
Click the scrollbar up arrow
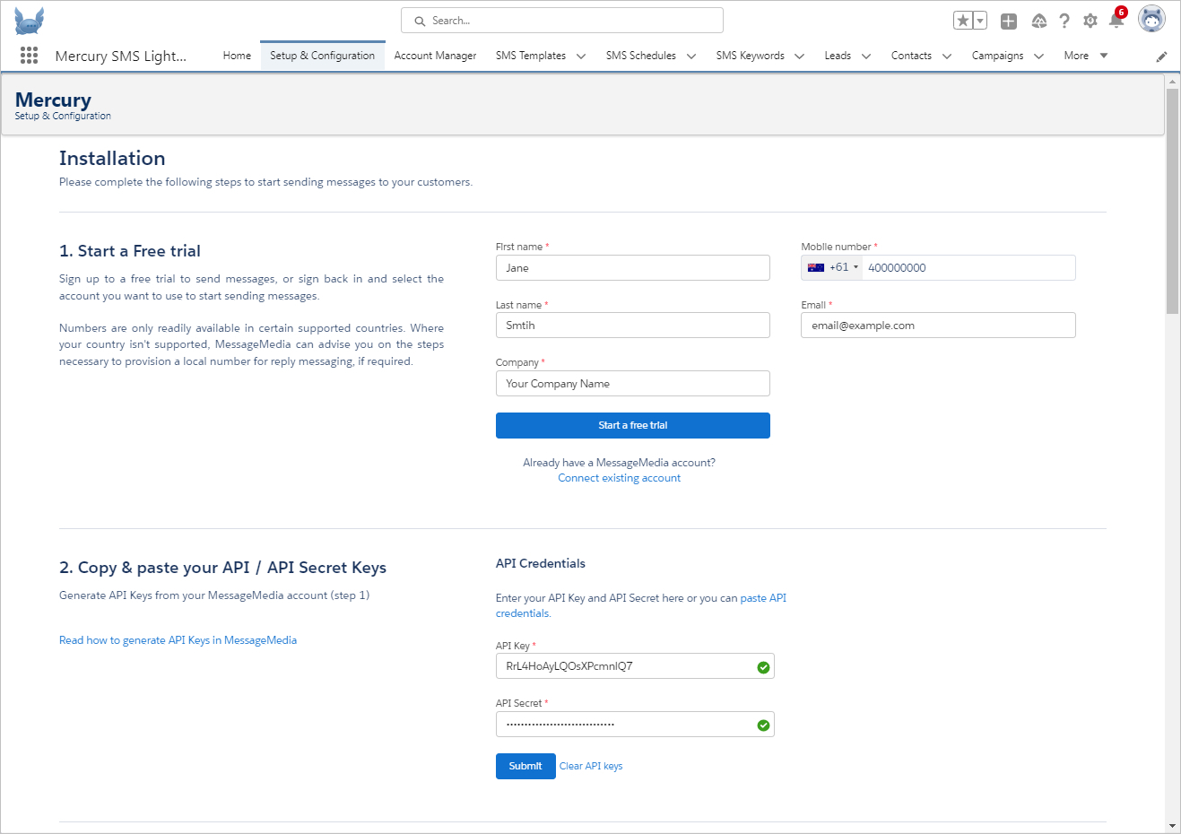point(1172,82)
